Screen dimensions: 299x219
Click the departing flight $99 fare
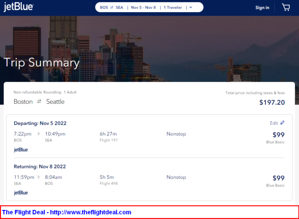278,135
